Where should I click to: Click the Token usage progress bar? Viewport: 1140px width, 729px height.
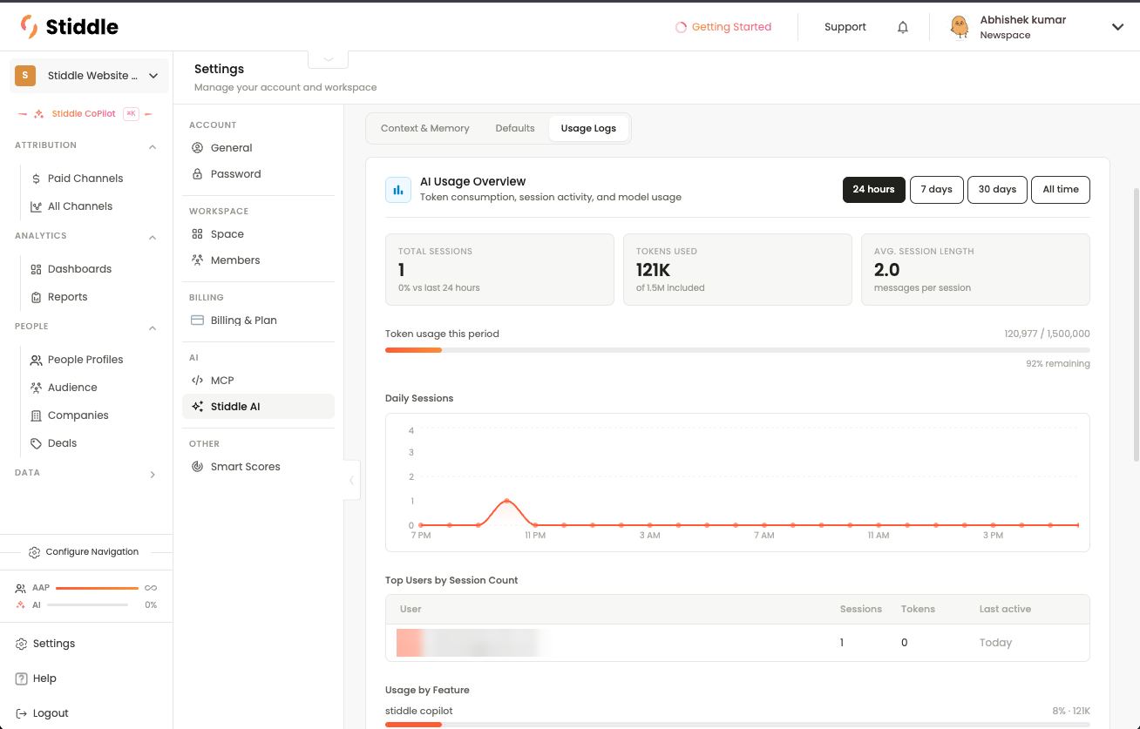pos(737,350)
